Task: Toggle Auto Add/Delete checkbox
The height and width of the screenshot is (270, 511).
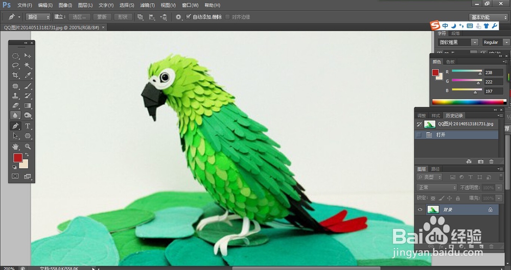Action: pos(189,17)
